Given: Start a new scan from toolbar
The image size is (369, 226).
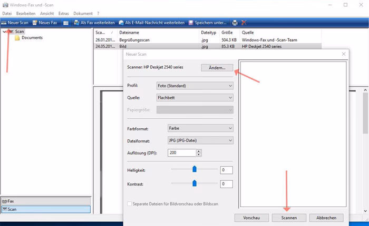Looking at the screenshot, I should [15, 23].
